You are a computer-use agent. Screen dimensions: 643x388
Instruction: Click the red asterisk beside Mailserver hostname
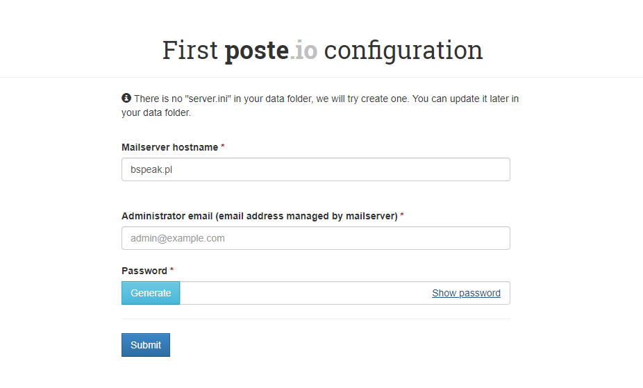pyautogui.click(x=223, y=147)
